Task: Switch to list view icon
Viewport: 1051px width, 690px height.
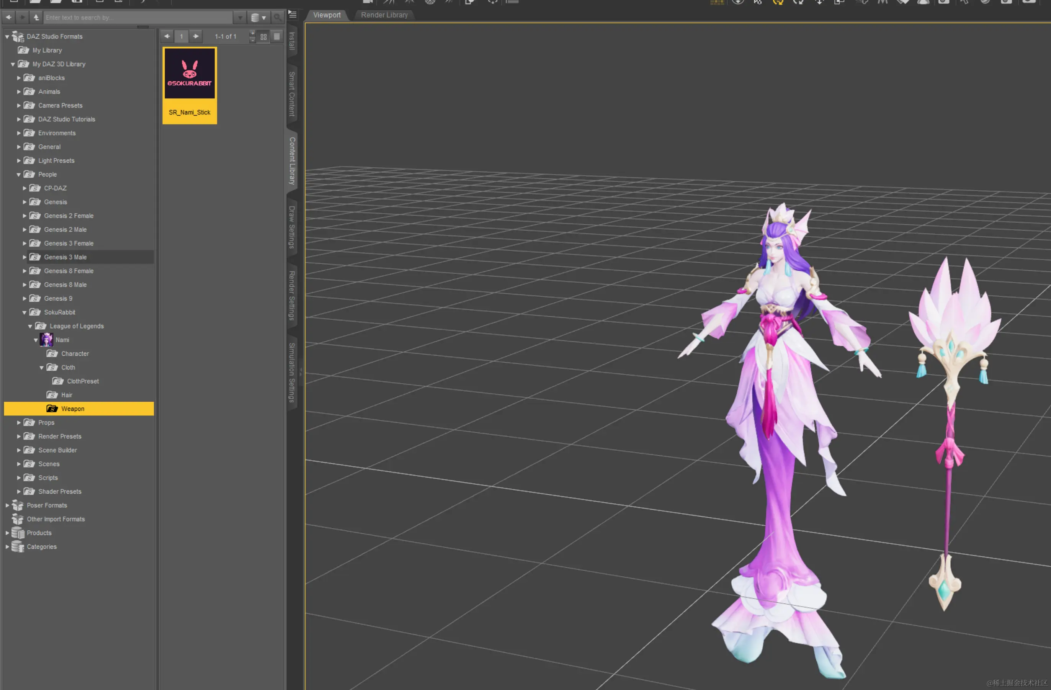Action: click(x=277, y=37)
